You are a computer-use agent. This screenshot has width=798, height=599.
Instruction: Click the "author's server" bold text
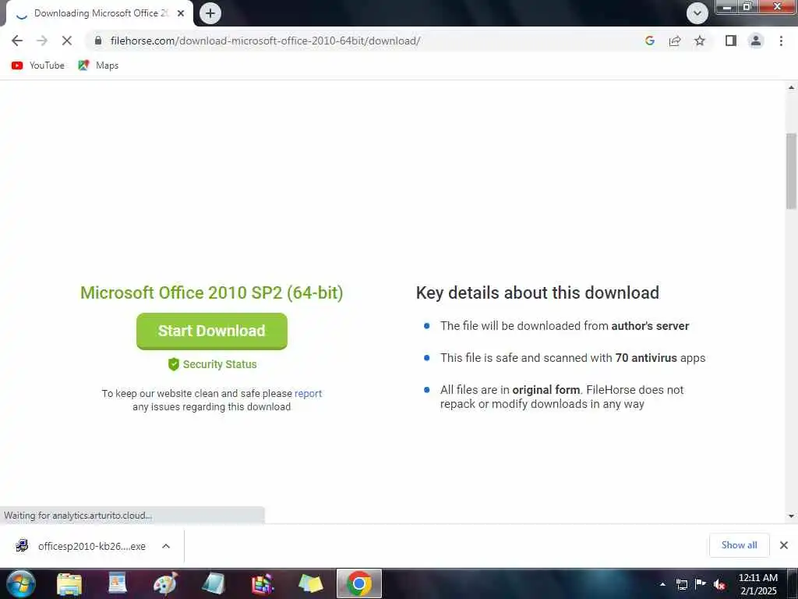650,326
